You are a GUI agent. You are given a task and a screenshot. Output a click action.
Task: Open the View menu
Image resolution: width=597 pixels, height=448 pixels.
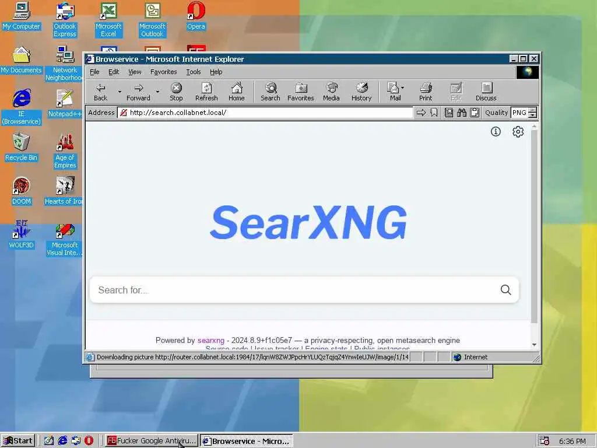[135, 72]
